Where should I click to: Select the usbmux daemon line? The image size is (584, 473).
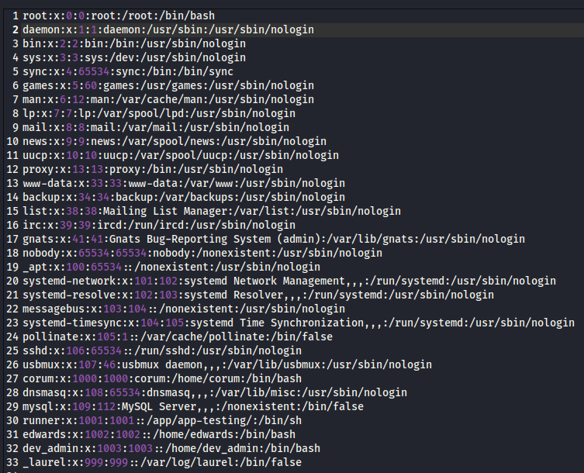pos(227,364)
